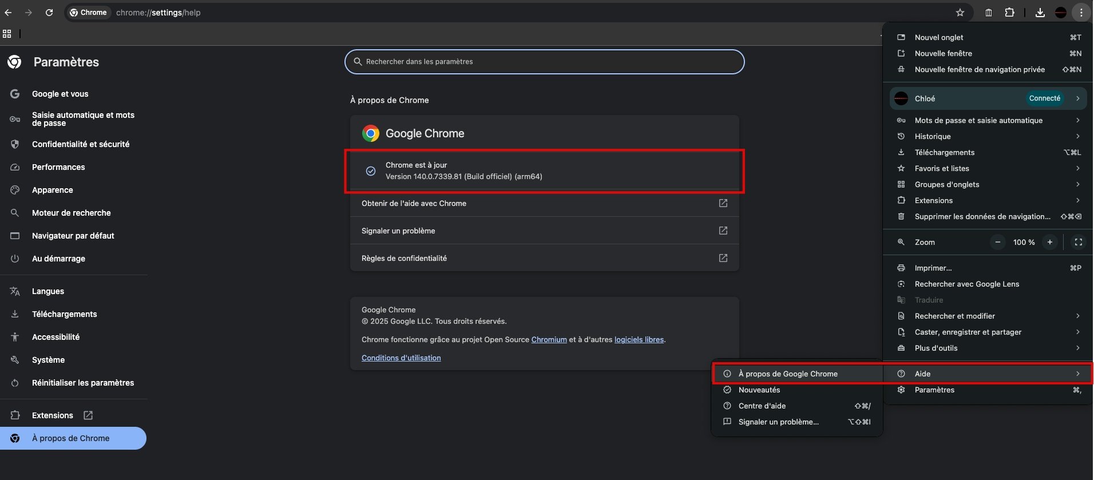Open the Conditions d'utilisation link
This screenshot has height=480, width=1094.
401,358
